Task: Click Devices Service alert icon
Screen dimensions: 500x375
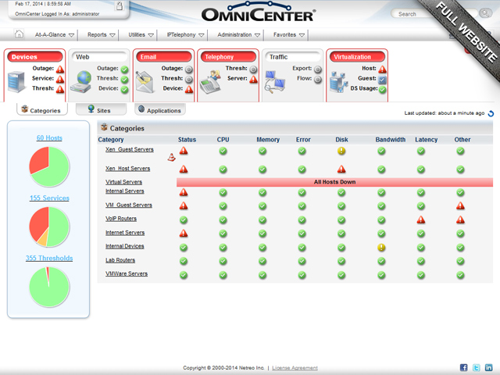Action: [x=60, y=79]
